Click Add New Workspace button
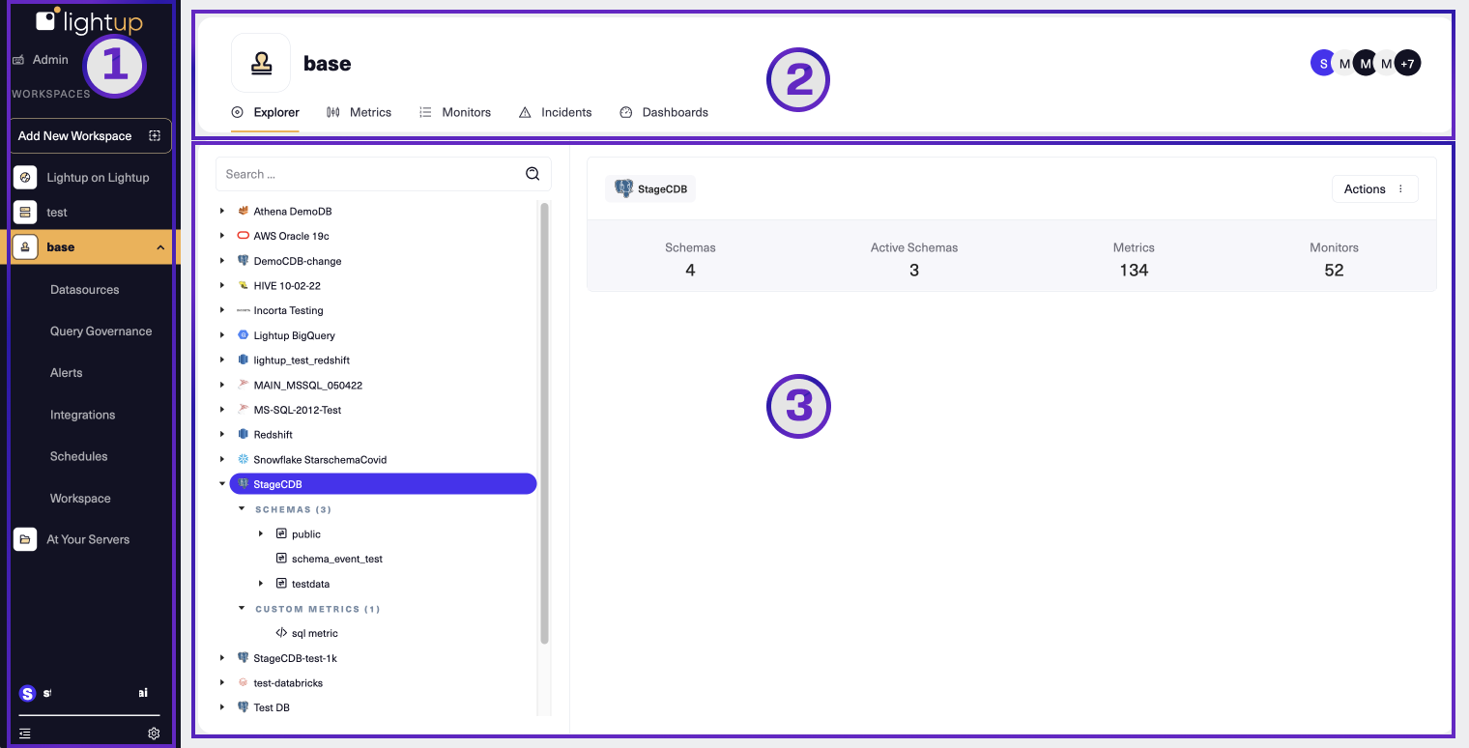Image resolution: width=1469 pixels, height=748 pixels. point(90,135)
